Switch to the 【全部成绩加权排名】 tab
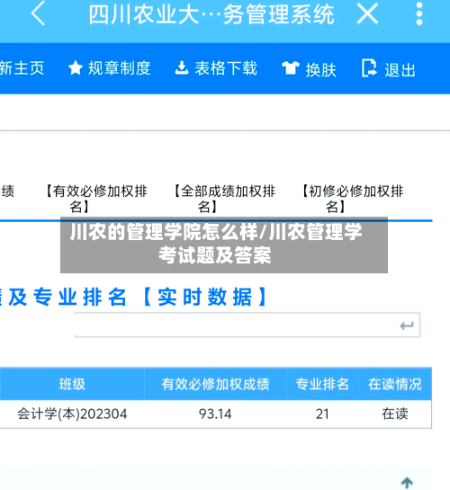Image resolution: width=450 pixels, height=490 pixels. tap(224, 199)
